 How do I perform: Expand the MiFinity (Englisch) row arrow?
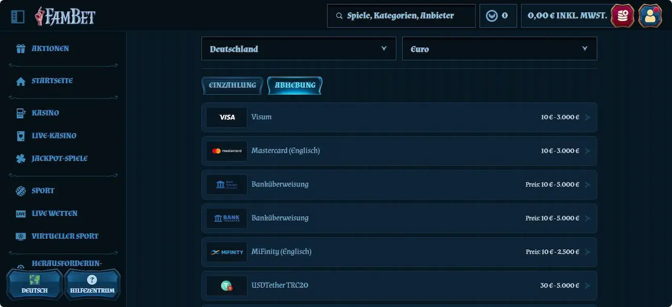pos(587,252)
